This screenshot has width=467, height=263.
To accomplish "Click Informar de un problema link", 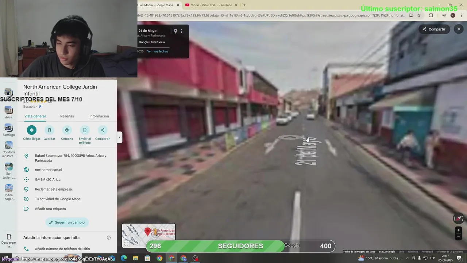I will point(450,252).
